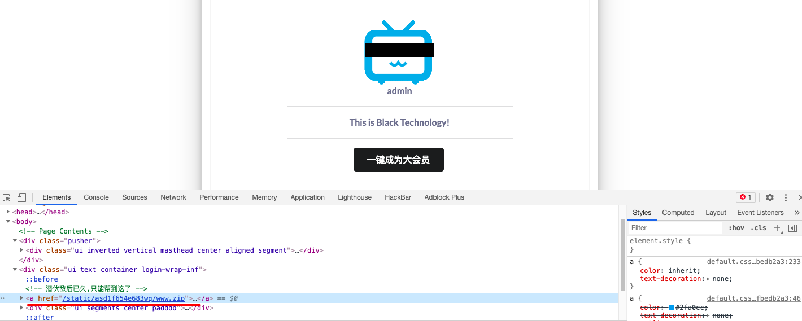
Task: Collapse the body element node
Action: pos(8,222)
